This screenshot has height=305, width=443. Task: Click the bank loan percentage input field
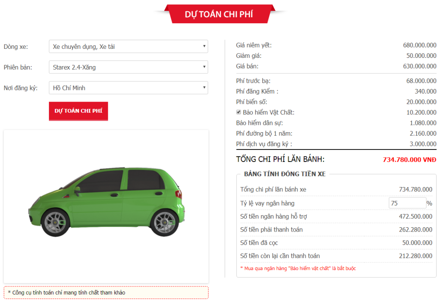[408, 203]
